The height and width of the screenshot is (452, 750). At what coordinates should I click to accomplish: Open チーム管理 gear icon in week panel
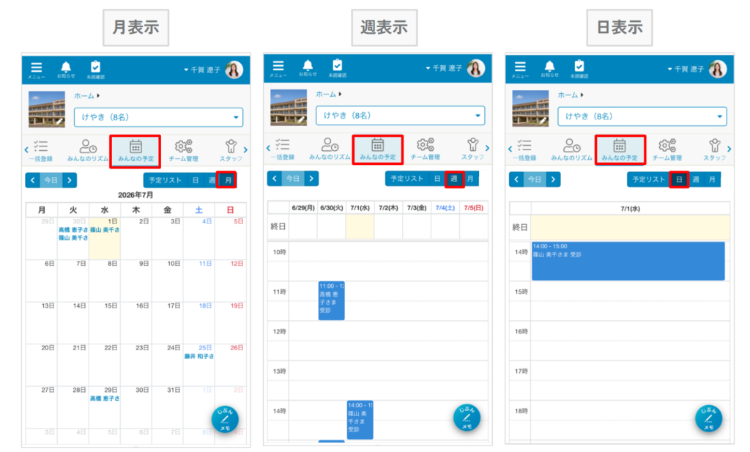pos(426,148)
